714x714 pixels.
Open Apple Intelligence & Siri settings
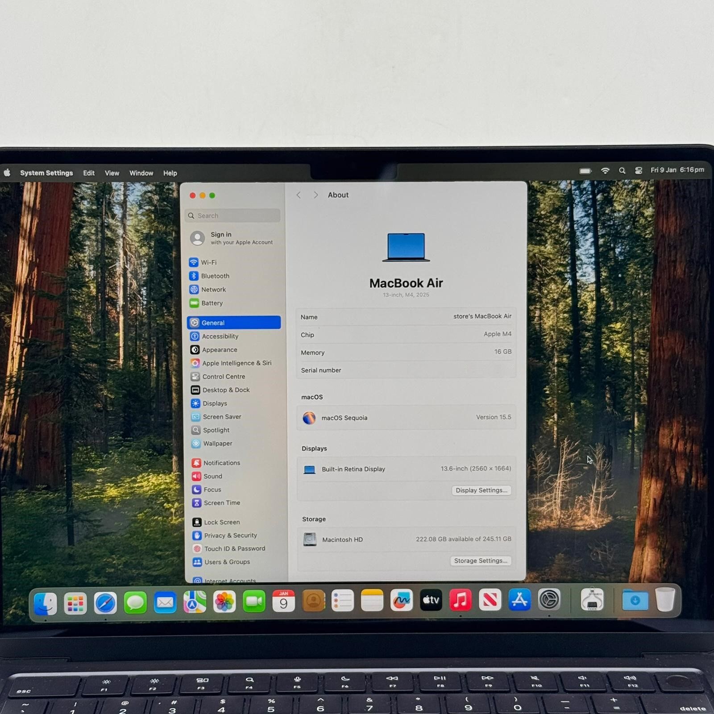pyautogui.click(x=236, y=363)
